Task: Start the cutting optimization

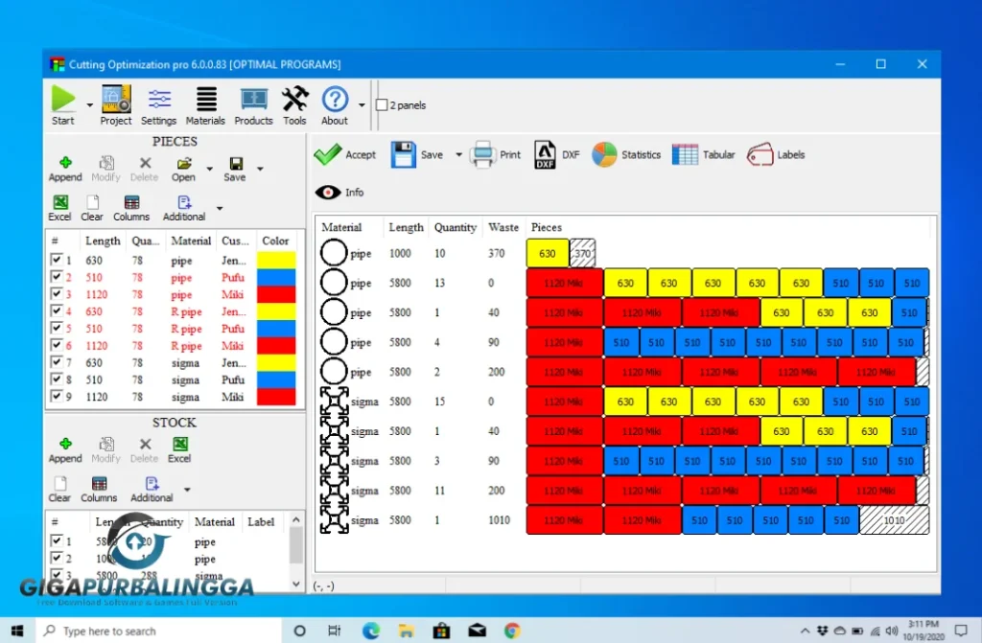Action: 61,103
